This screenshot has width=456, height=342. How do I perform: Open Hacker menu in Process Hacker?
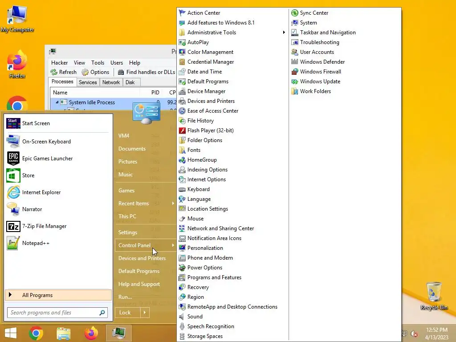(59, 63)
